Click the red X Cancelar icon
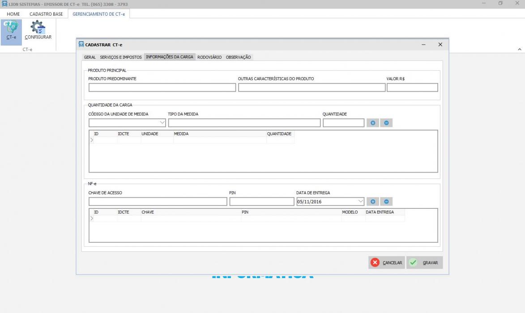Image resolution: width=525 pixels, height=313 pixels. pyautogui.click(x=375, y=262)
